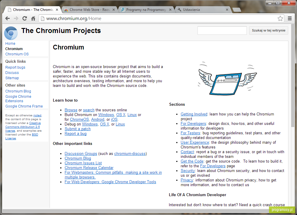The height and width of the screenshot is (215, 297).
Task: Click the Other sites sidebar heading
Action: point(15,85)
